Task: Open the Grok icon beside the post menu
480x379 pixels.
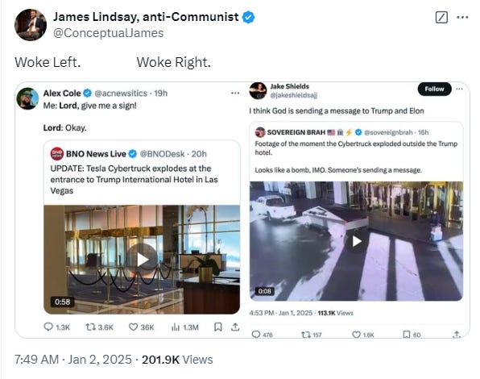Action: pos(441,17)
